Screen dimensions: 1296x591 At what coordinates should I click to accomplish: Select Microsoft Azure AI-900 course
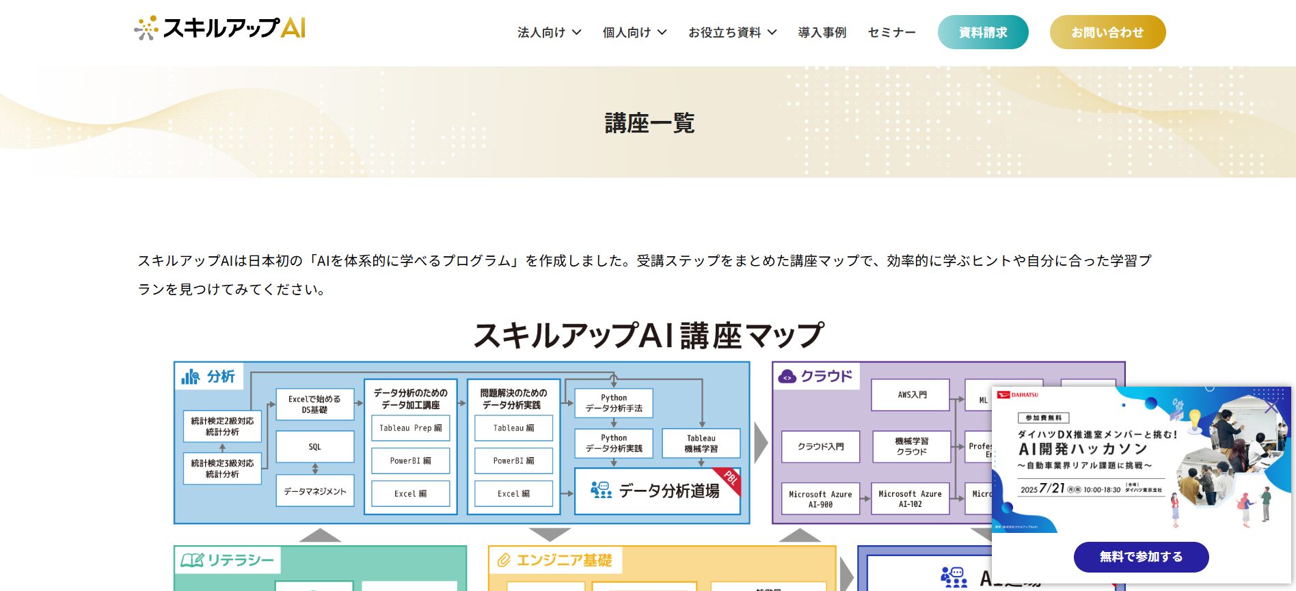coord(821,499)
